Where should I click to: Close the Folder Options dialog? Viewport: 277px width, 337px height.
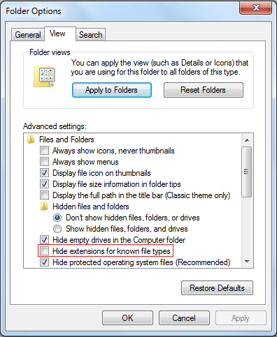[255, 8]
